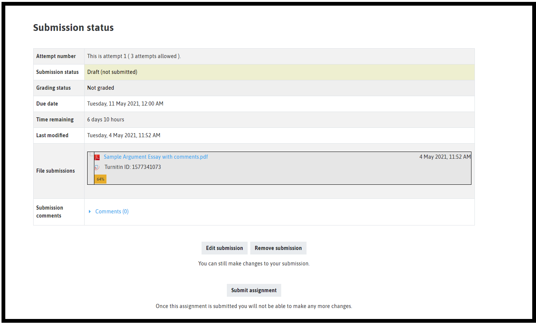Click the '6 days 10 hours' time remaining value
The height and width of the screenshot is (325, 536).
pos(106,120)
